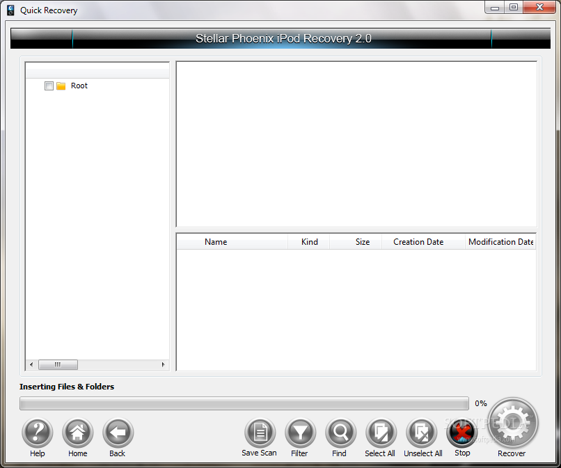Click the Inserting Files & Folders status
This screenshot has width=561, height=468.
point(67,387)
